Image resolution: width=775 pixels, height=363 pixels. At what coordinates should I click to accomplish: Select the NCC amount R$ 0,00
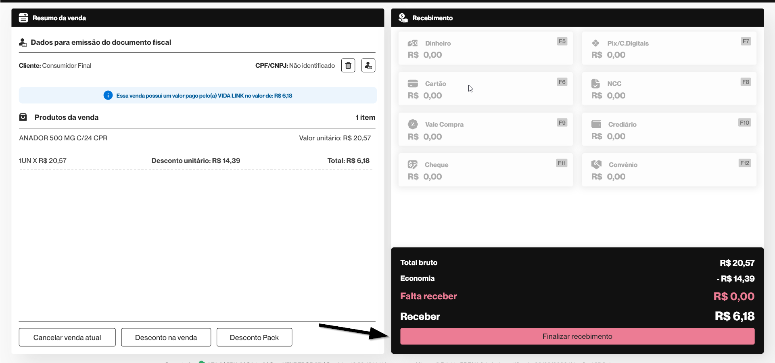coord(608,96)
